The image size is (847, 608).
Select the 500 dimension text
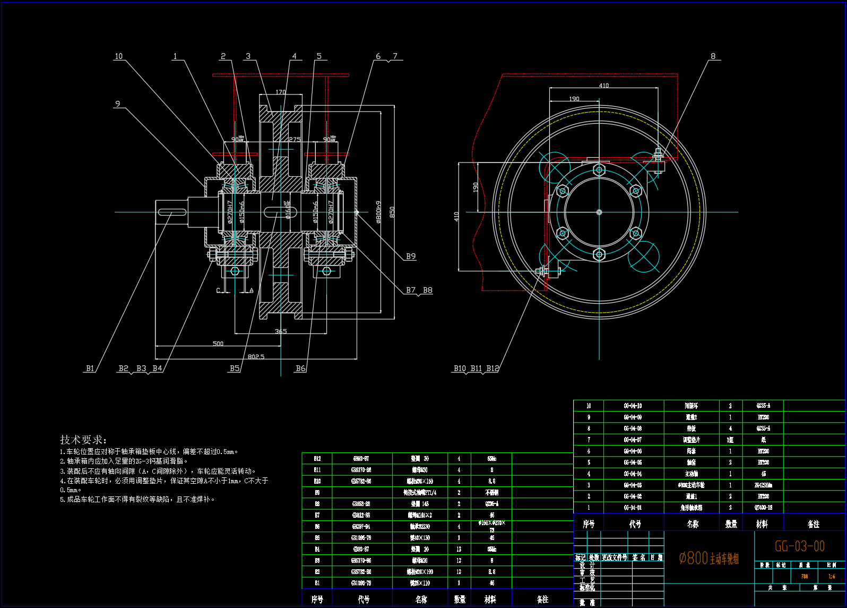[218, 344]
